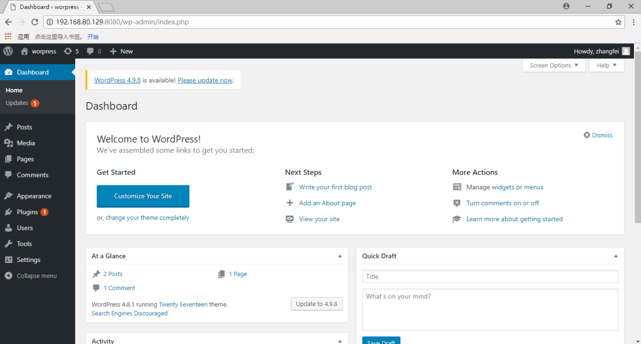The width and height of the screenshot is (641, 344).
Task: Open the Screen Options dropdown
Action: tap(553, 65)
